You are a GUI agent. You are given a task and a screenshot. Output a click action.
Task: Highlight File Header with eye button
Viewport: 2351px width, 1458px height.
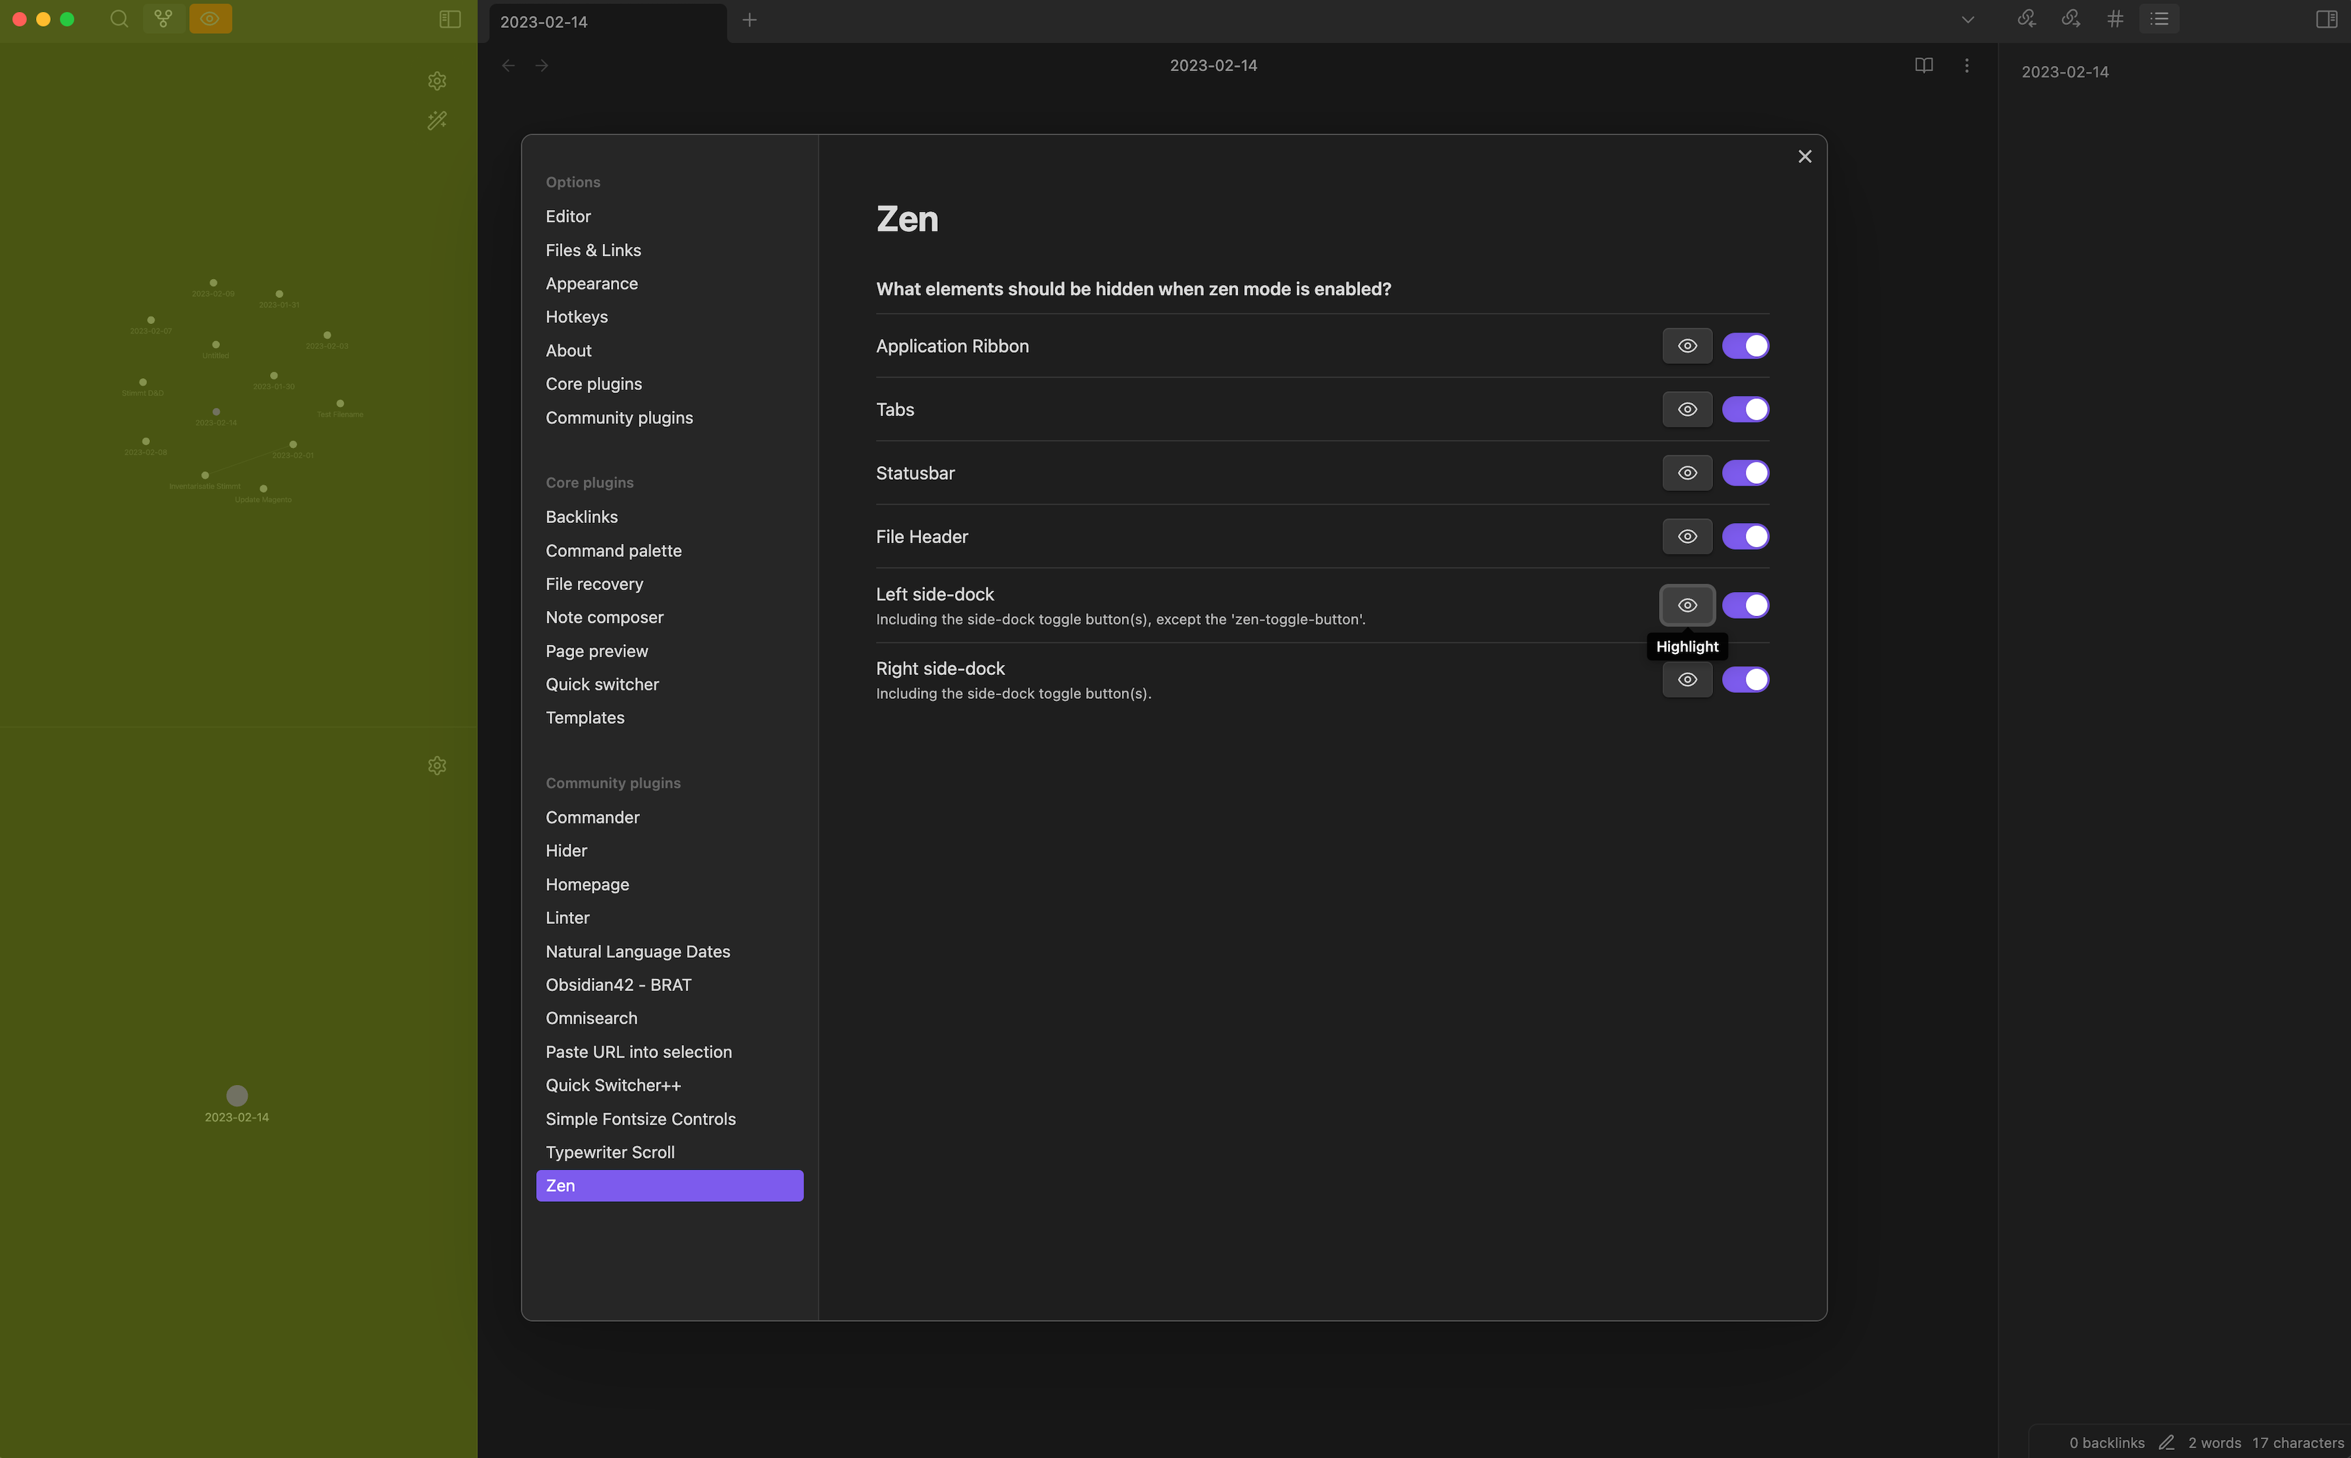click(1686, 537)
